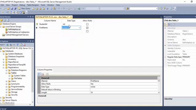
Task: Toggle Allow Nulls for StudentId
Action: (87, 24)
